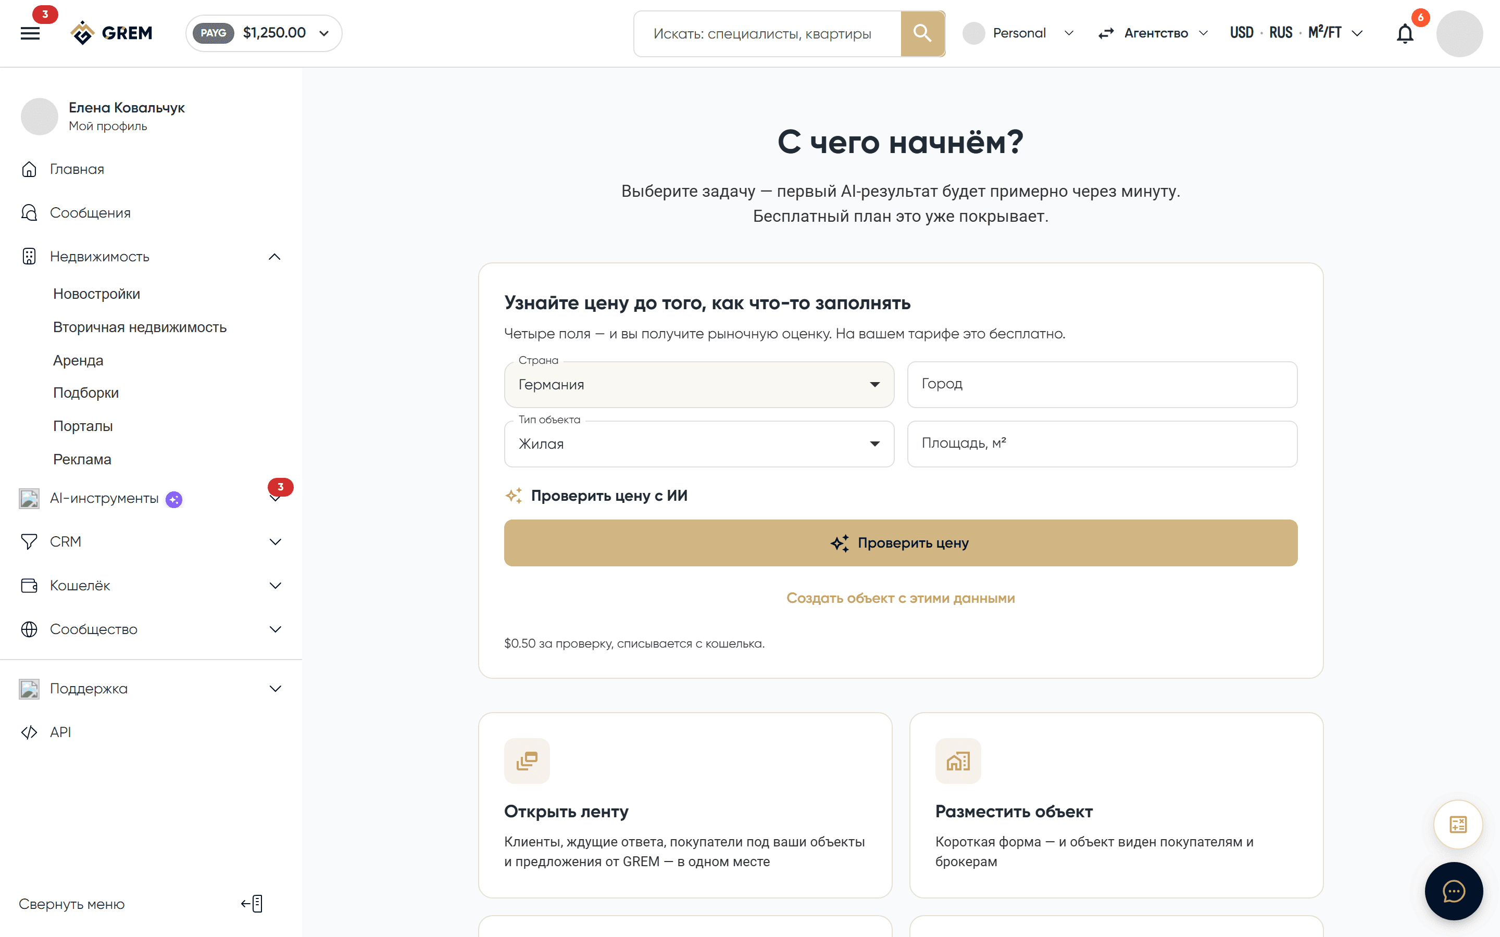Click the Сообщения headset icon
1500x937 pixels.
click(x=29, y=212)
